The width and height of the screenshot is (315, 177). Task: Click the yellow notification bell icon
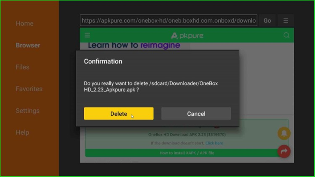[x=284, y=133]
